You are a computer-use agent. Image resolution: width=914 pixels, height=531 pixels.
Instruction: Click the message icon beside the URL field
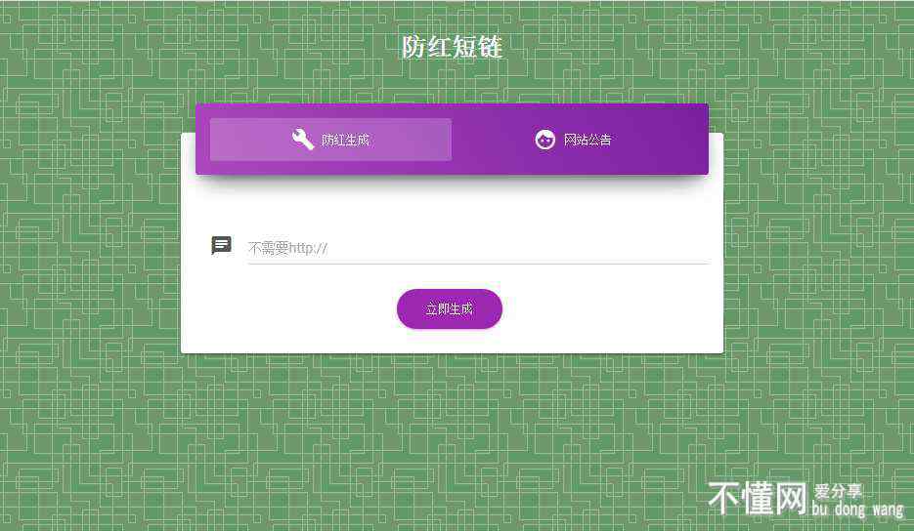coord(221,246)
